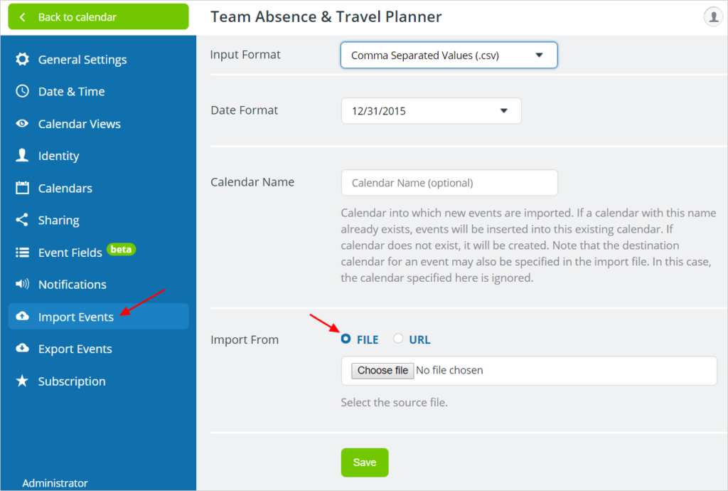Click the Date & Time clock icon
Screen dimensions: 728x491
coord(22,91)
